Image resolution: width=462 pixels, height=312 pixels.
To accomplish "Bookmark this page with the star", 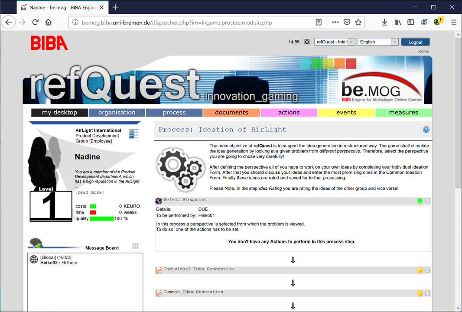I will (x=358, y=23).
